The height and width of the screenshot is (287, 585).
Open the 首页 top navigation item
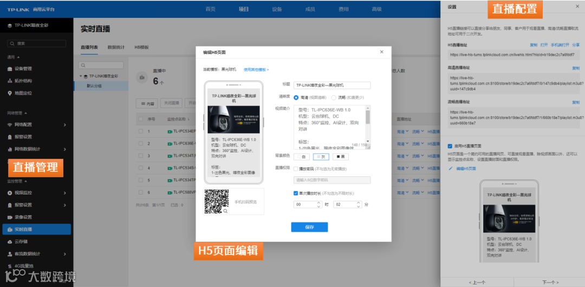pyautogui.click(x=210, y=9)
